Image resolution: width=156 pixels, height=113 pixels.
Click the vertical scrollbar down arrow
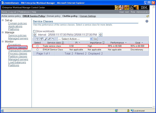[x=154, y=107]
